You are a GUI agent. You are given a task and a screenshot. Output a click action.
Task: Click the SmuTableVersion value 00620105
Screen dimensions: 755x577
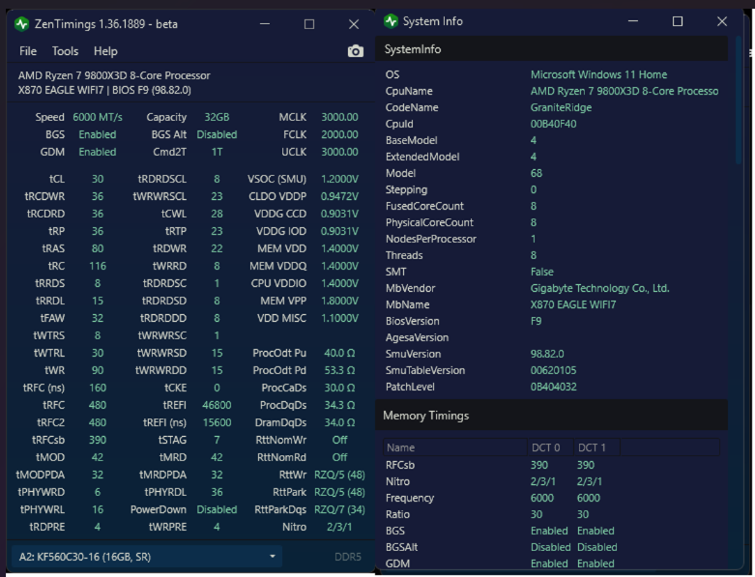click(x=553, y=370)
